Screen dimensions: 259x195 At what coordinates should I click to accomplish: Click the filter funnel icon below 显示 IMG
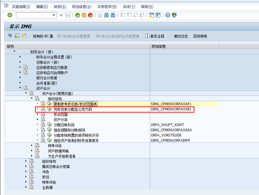coord(10,36)
